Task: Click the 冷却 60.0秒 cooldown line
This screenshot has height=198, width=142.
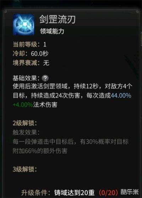Action: point(31,54)
